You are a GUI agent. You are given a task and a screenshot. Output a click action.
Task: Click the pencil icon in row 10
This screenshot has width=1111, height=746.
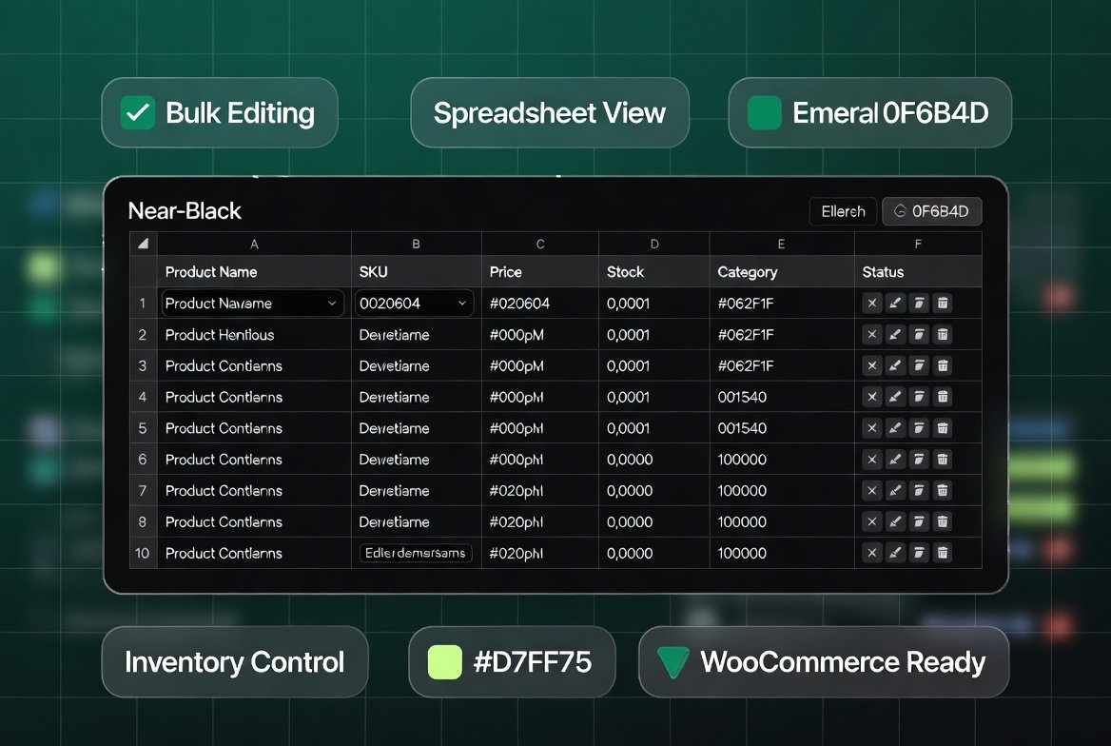896,553
